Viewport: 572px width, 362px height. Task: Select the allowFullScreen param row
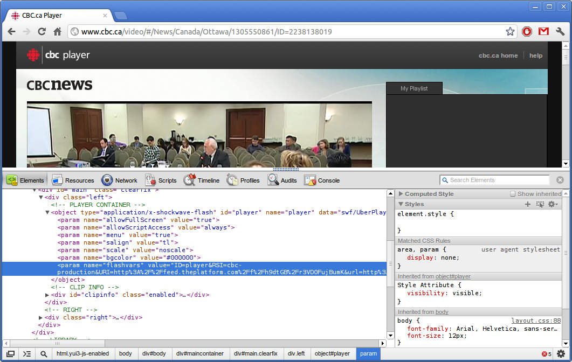[x=139, y=220]
